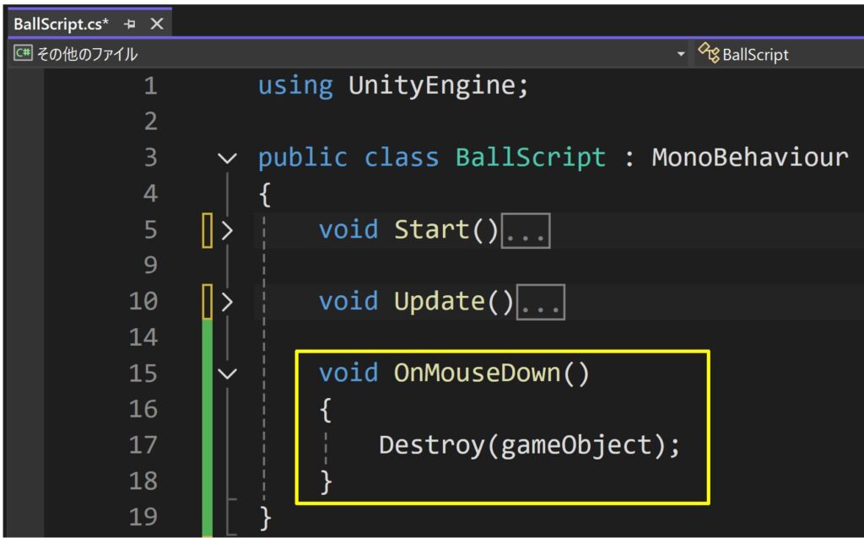
Task: Expand the collapsed Start() method chevron
Action: pyautogui.click(x=227, y=230)
